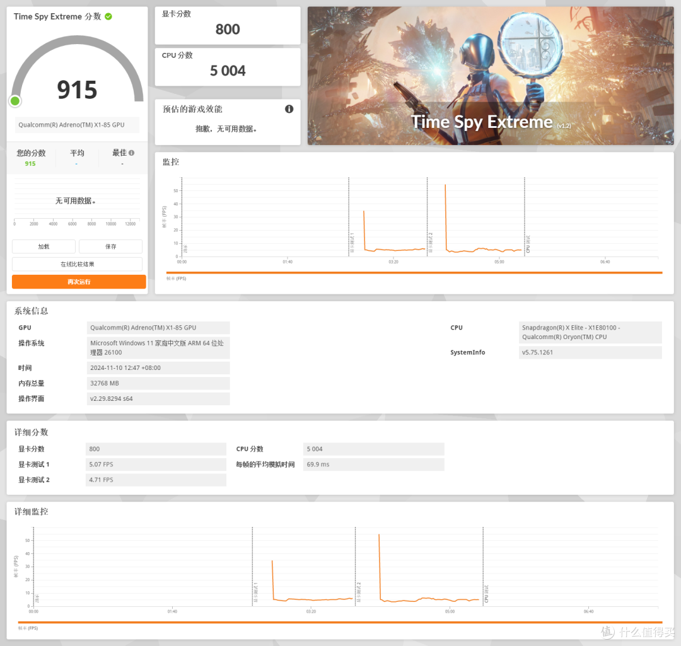The height and width of the screenshot is (646, 681).
Task: Open the estimated game performance info icon
Action: (289, 109)
